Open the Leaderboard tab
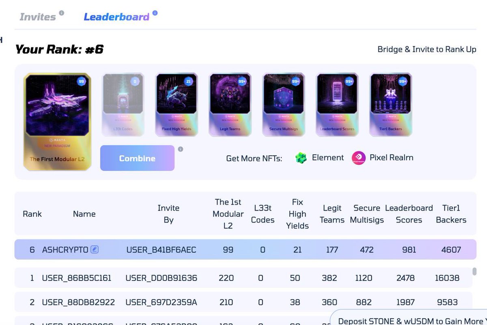 point(116,17)
